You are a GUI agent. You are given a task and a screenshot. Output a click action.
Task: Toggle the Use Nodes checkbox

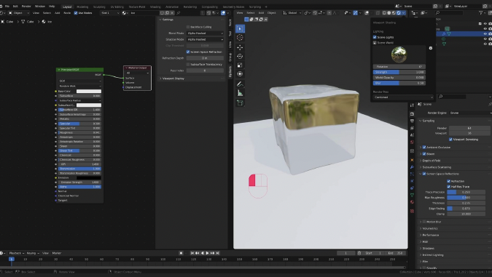point(76,13)
